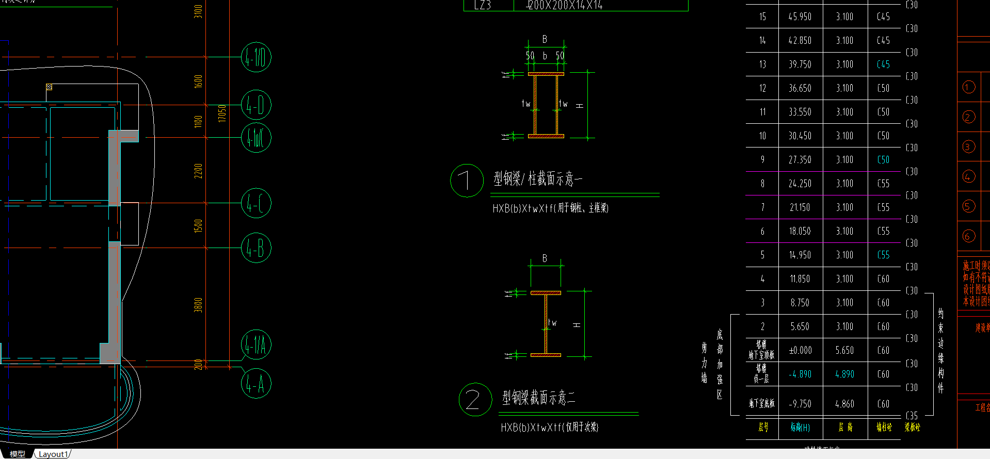The width and height of the screenshot is (990, 459).
Task: Click elevation value 14.950 in table
Action: [x=800, y=255]
